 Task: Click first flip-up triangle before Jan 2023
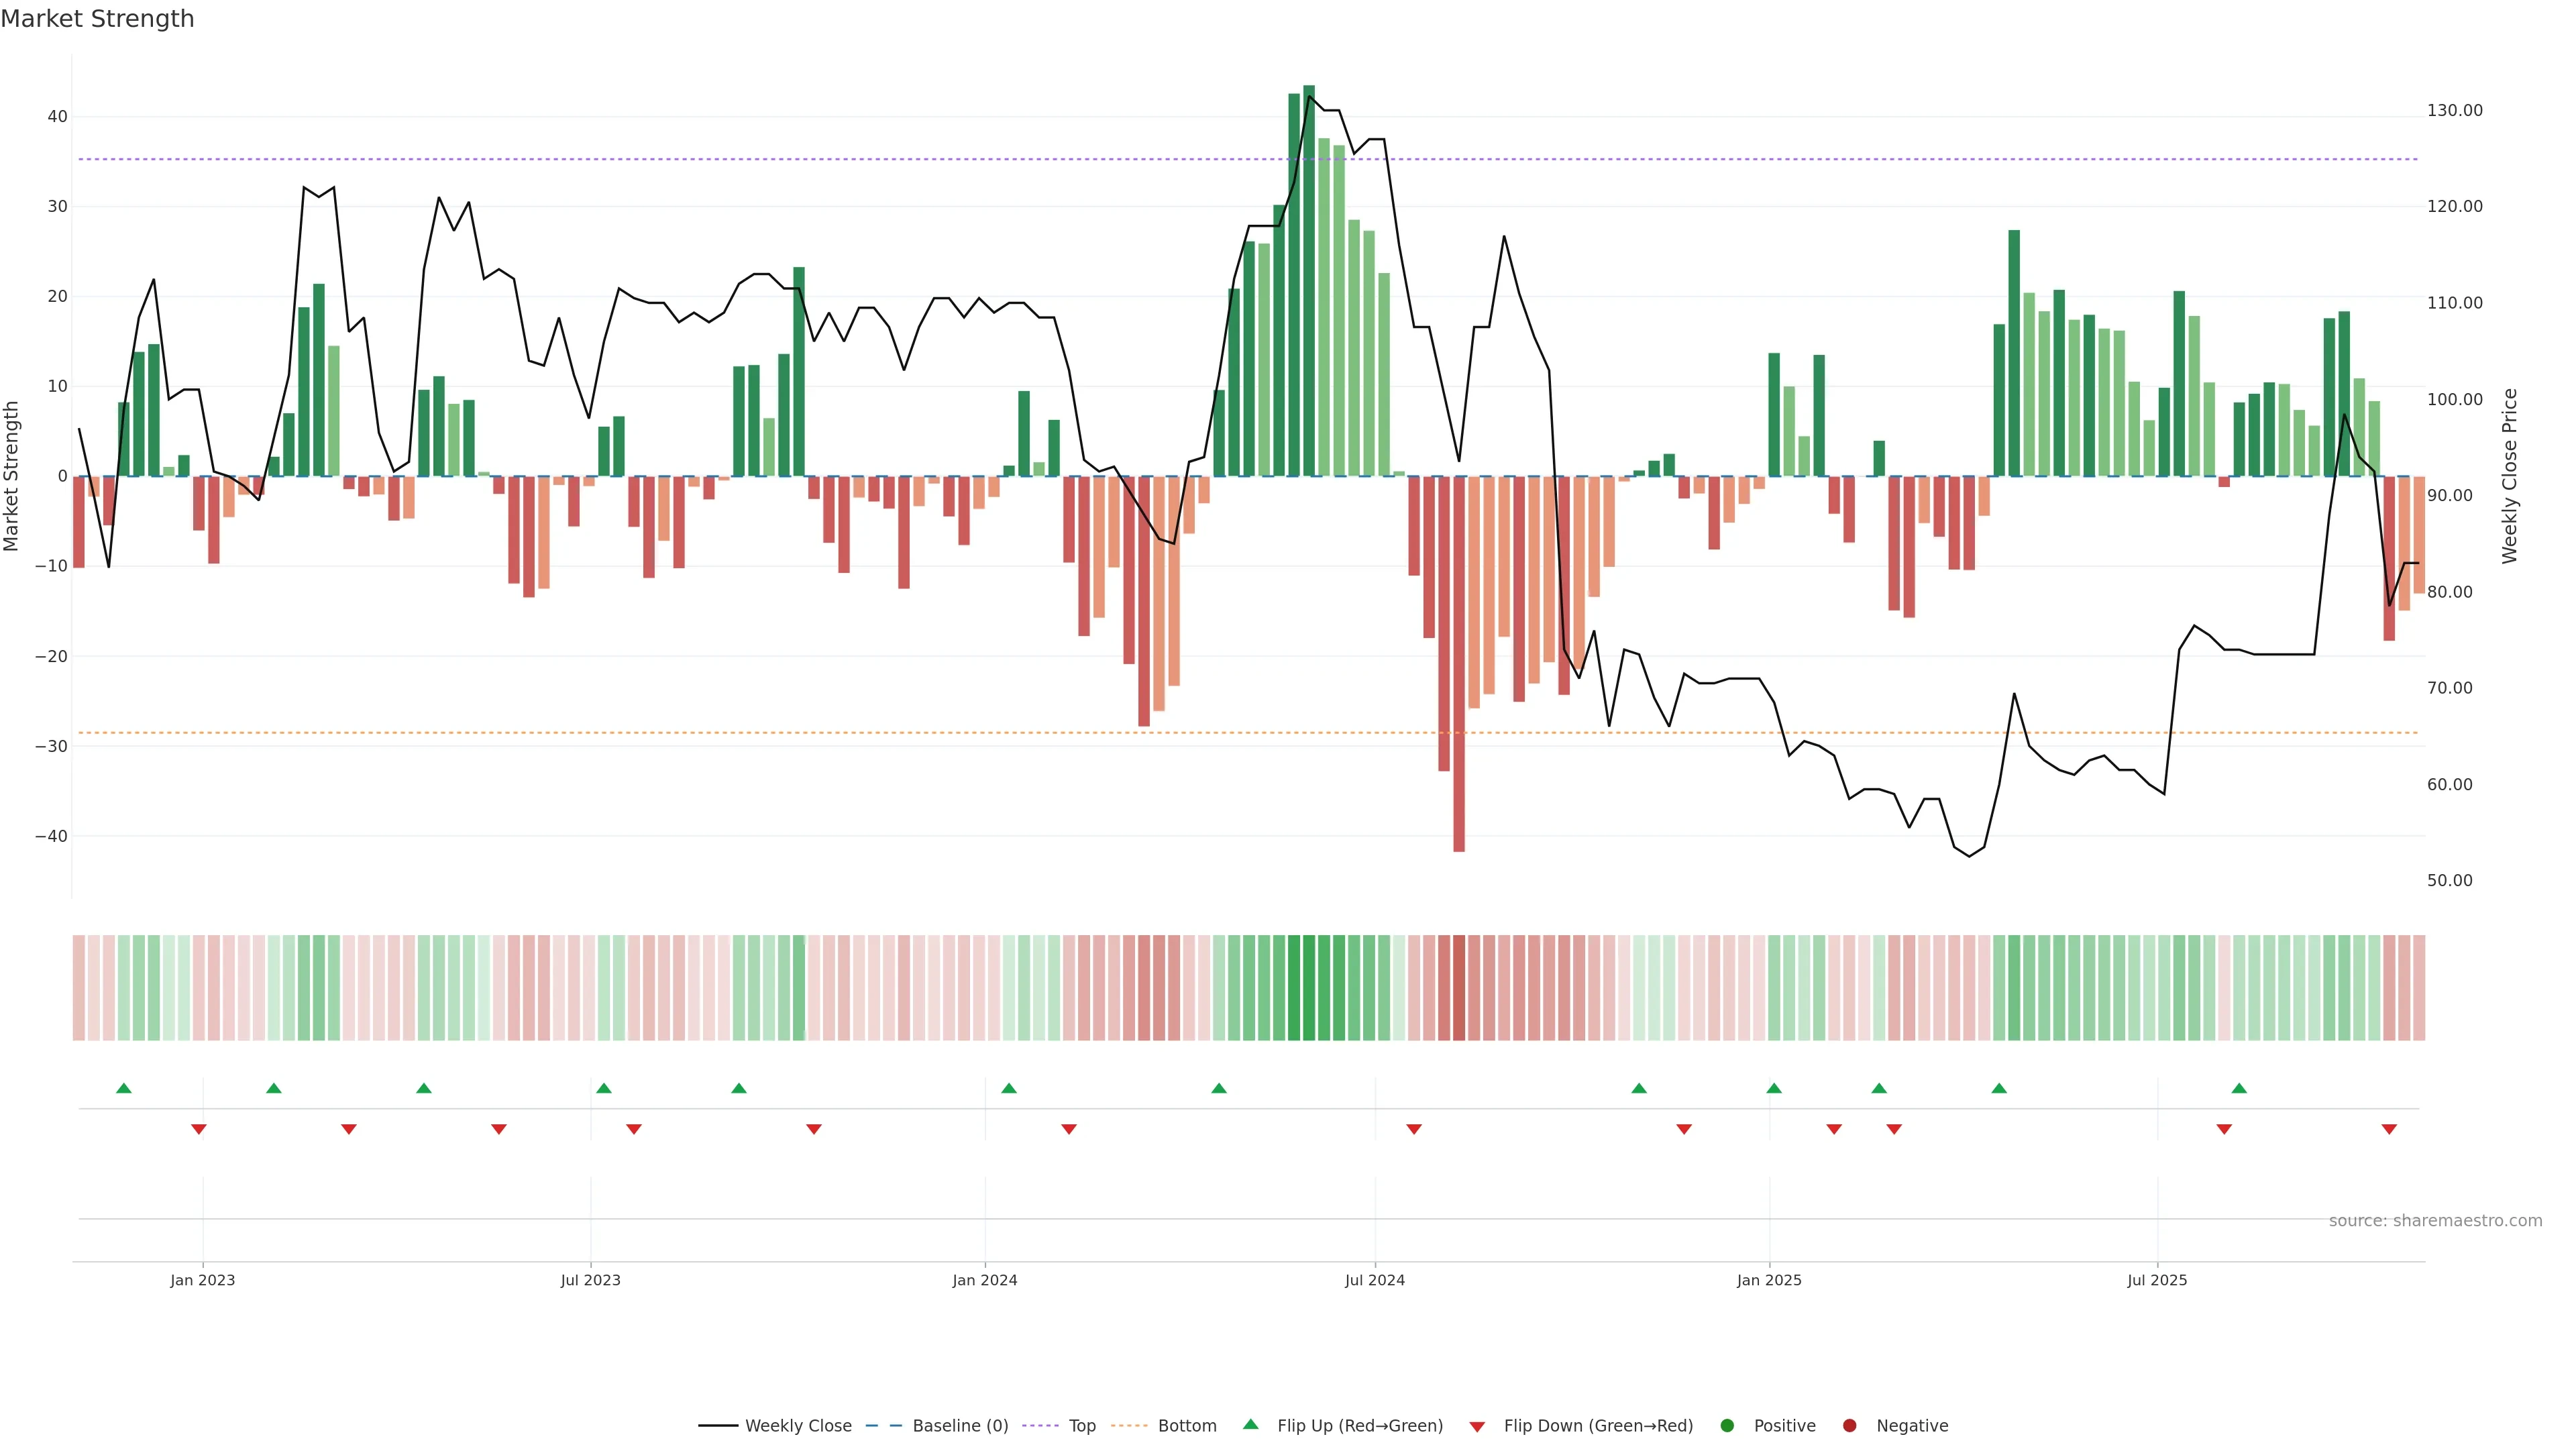[124, 1088]
